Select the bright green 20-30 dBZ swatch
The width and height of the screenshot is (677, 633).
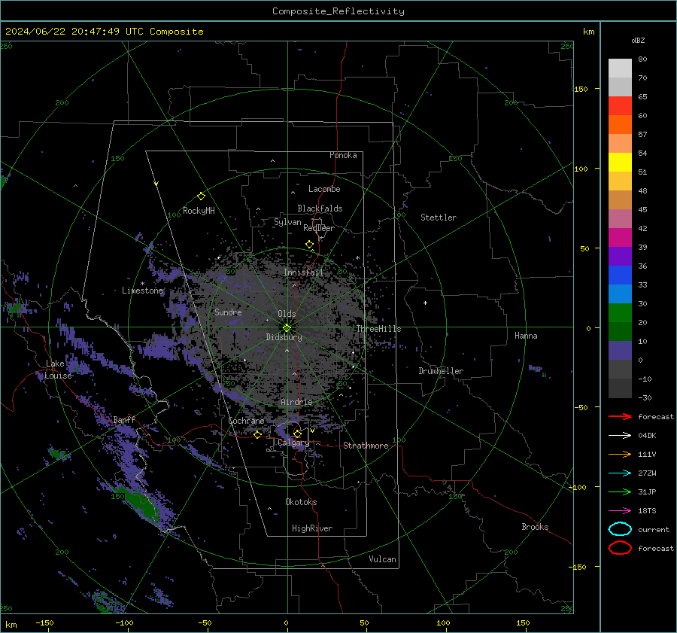pyautogui.click(x=620, y=313)
